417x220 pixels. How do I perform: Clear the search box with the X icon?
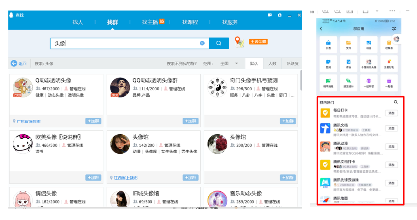coord(202,43)
